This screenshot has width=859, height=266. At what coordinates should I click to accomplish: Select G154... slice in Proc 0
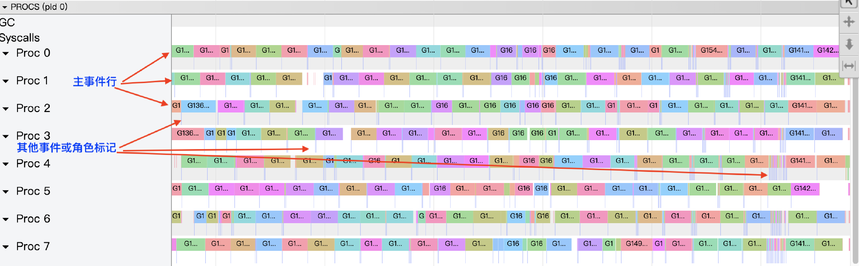[x=711, y=50]
